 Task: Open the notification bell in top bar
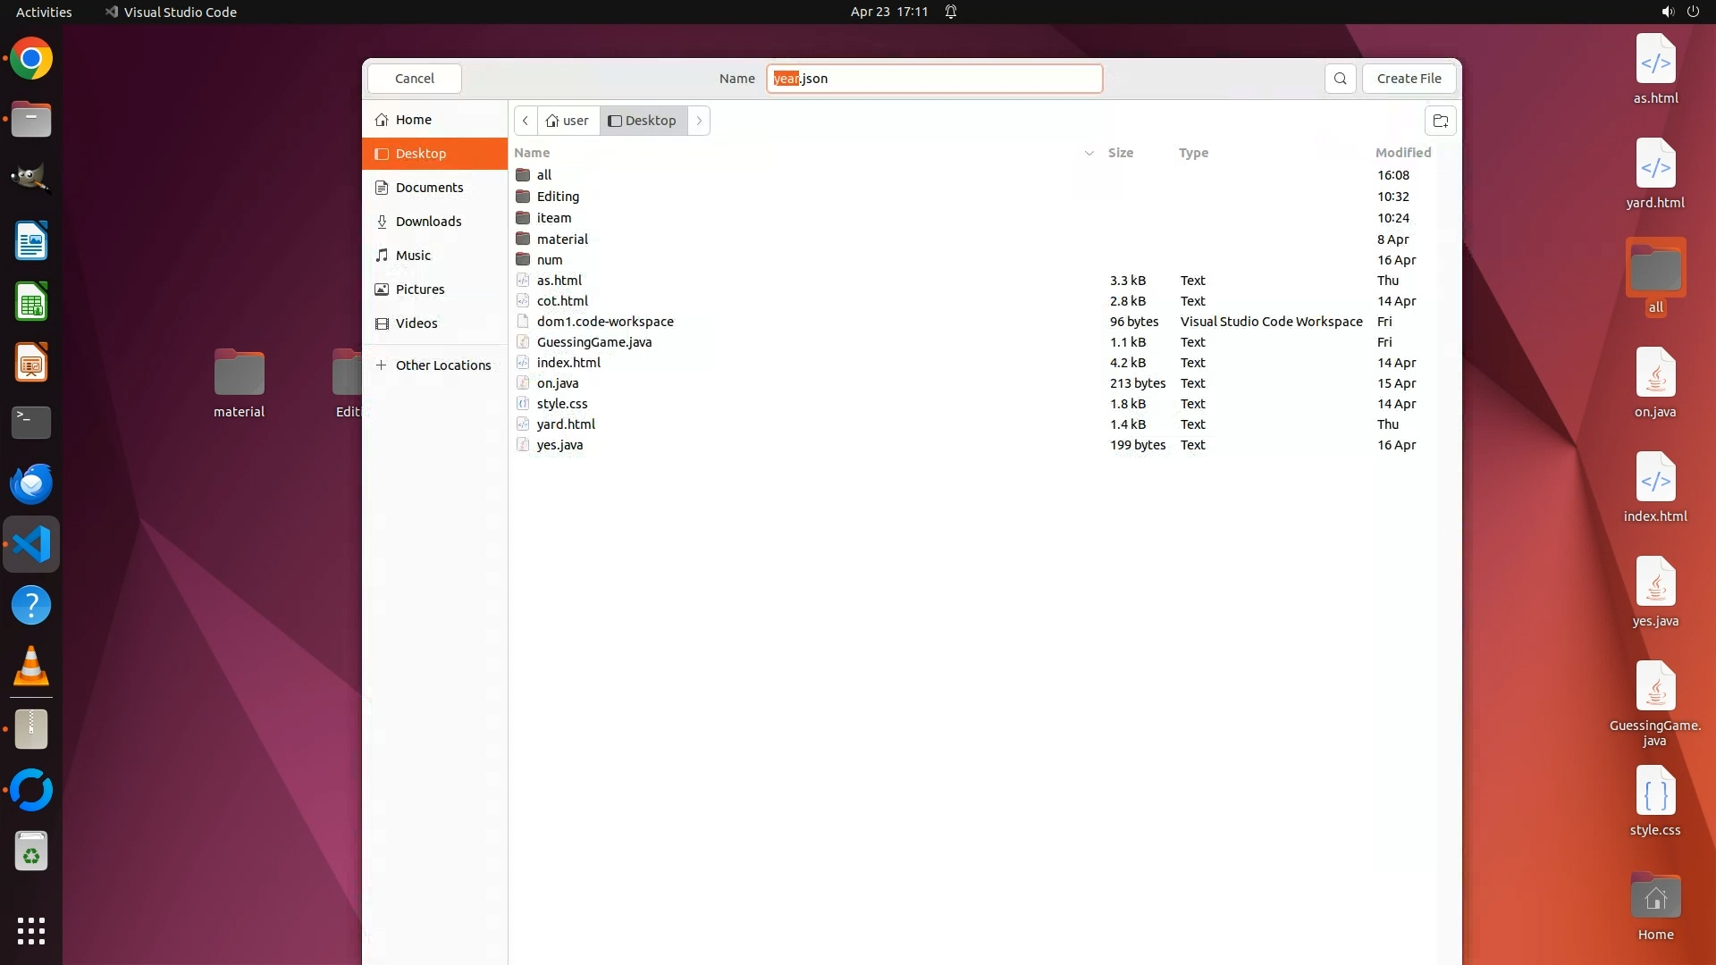pos(951,12)
